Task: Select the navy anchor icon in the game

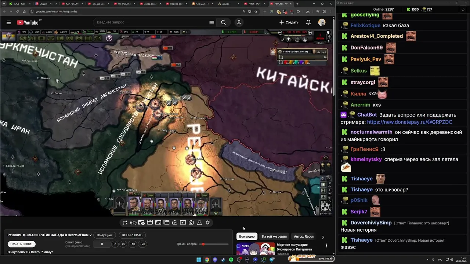Action: pyautogui.click(x=297, y=39)
